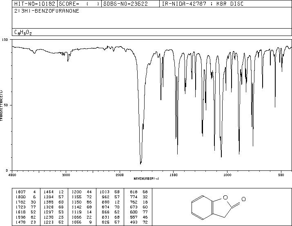
Task: Click the 500 wavenumber axis label
Action: click(281, 175)
